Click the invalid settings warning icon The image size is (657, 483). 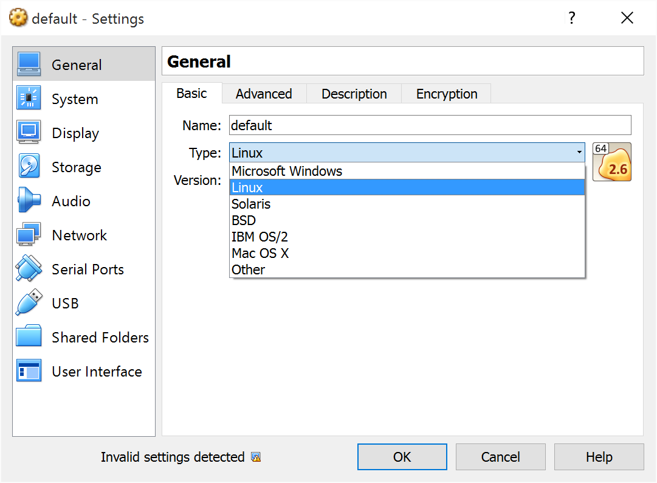coord(256,457)
